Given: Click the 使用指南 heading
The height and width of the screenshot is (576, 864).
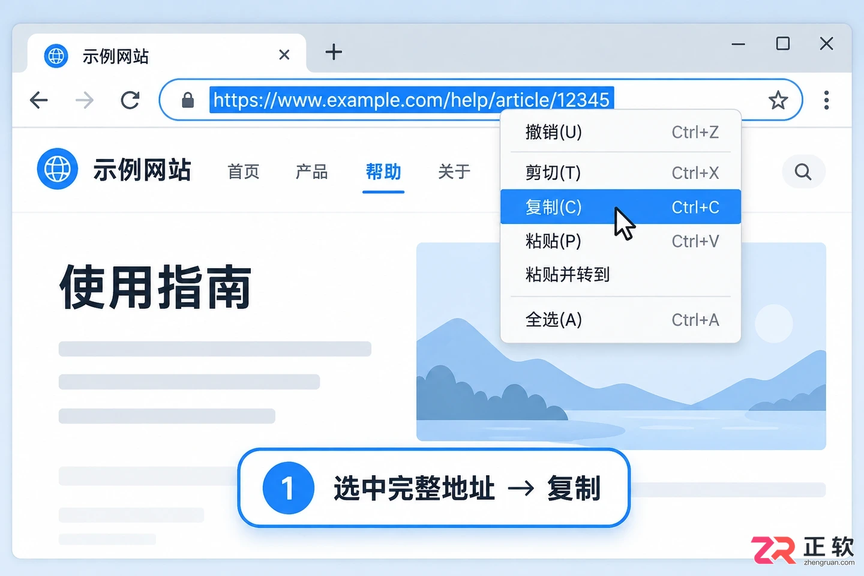Looking at the screenshot, I should point(156,288).
